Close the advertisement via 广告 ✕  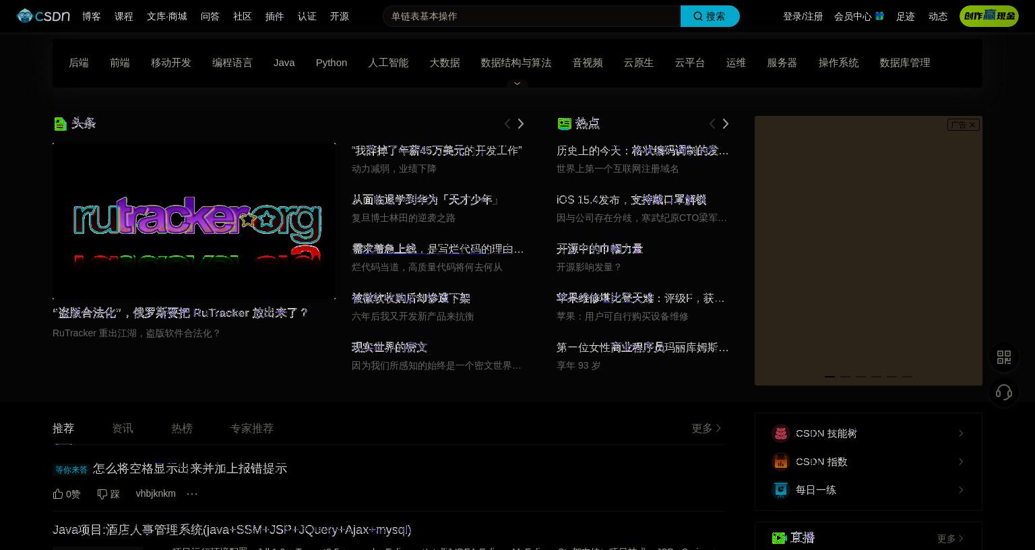pos(964,125)
